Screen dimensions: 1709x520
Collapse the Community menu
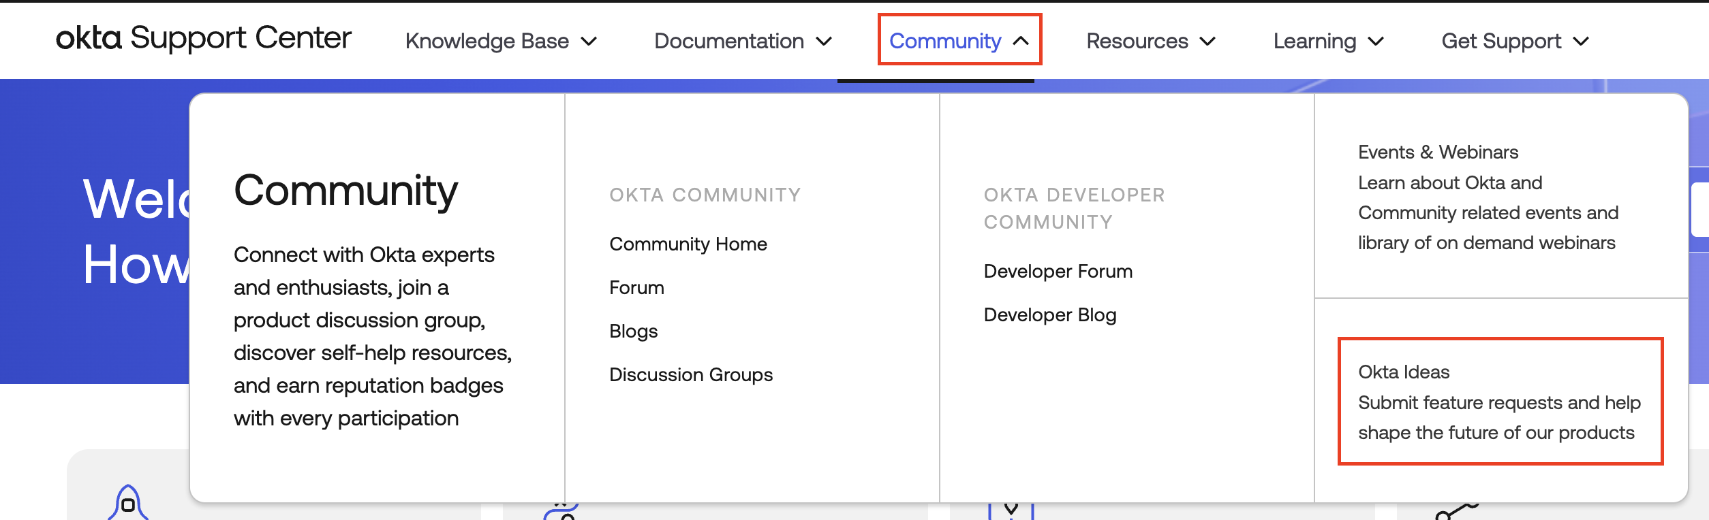(959, 40)
